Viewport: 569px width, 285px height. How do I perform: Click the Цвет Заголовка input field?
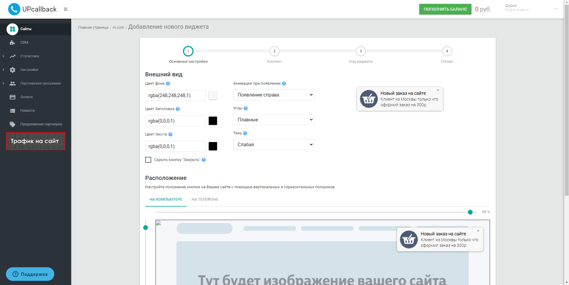click(x=175, y=121)
